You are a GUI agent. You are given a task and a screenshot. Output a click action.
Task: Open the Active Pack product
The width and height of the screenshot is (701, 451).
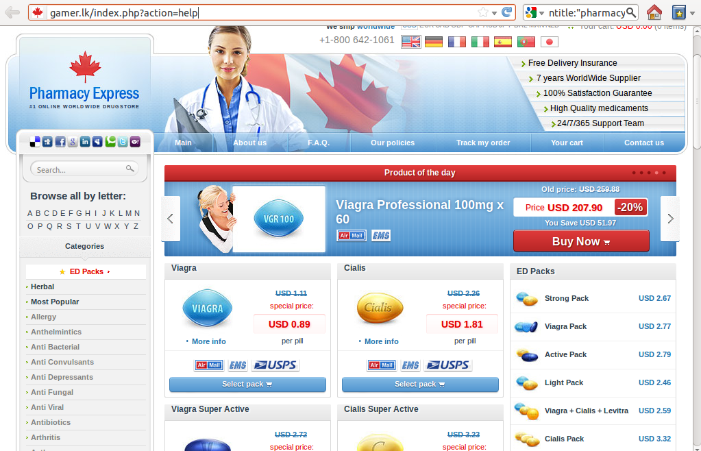coord(565,354)
